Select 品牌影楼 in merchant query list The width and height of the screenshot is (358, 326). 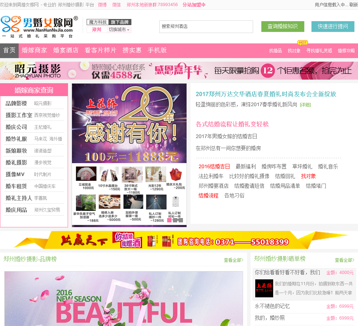pos(16,103)
